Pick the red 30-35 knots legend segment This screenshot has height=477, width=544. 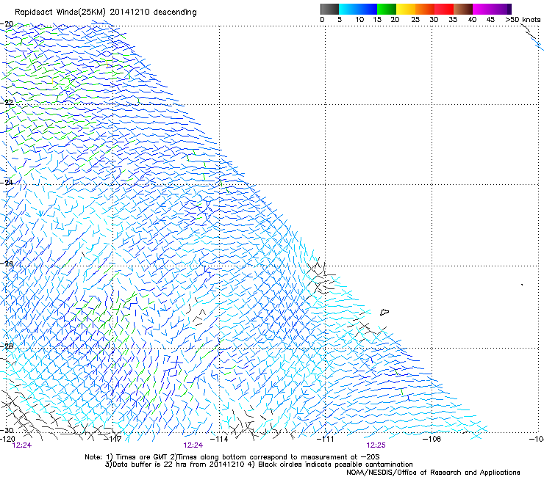(x=444, y=9)
